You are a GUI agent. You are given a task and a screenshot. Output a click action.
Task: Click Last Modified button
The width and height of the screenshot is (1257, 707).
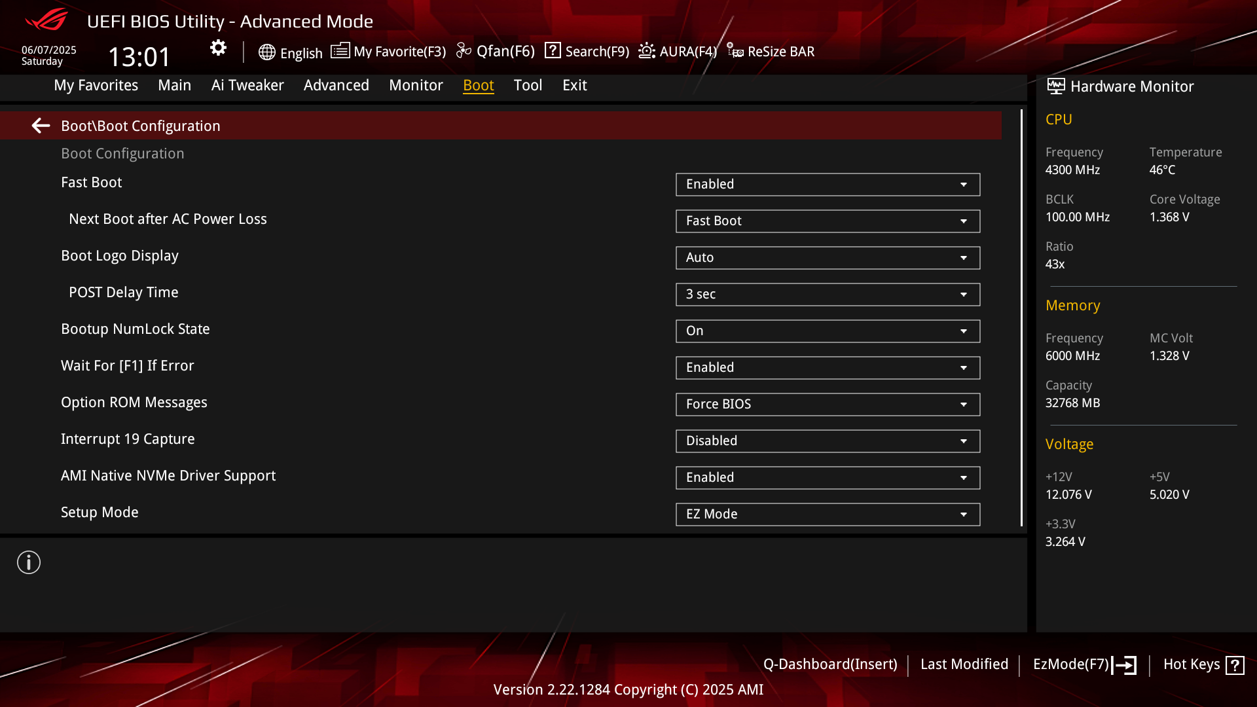pos(964,664)
